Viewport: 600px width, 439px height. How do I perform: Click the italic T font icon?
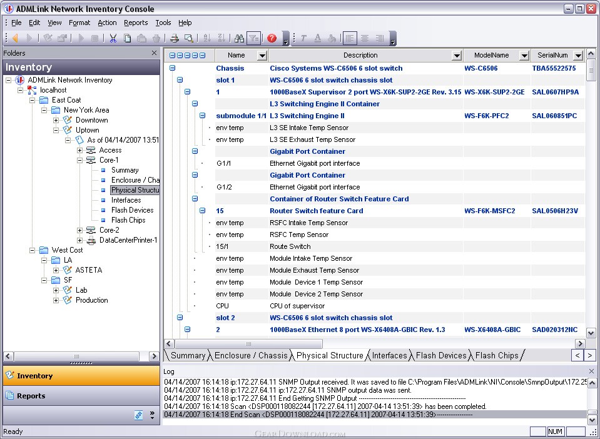tap(303, 38)
